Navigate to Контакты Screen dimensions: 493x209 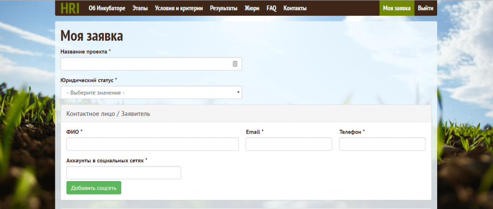click(x=295, y=9)
